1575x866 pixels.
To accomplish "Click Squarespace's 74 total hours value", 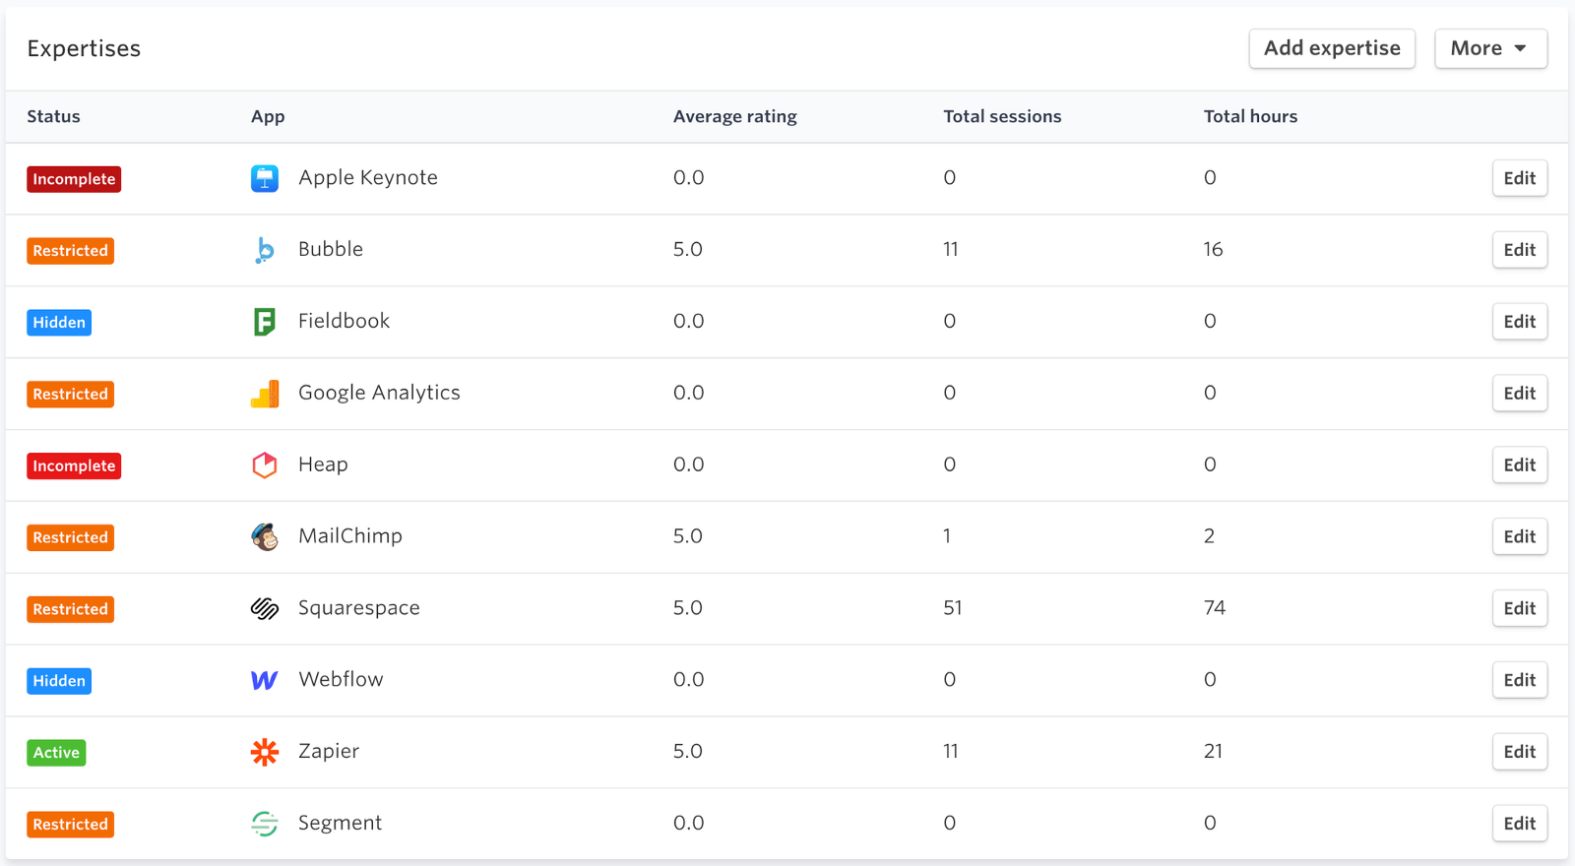I will (x=1214, y=608).
